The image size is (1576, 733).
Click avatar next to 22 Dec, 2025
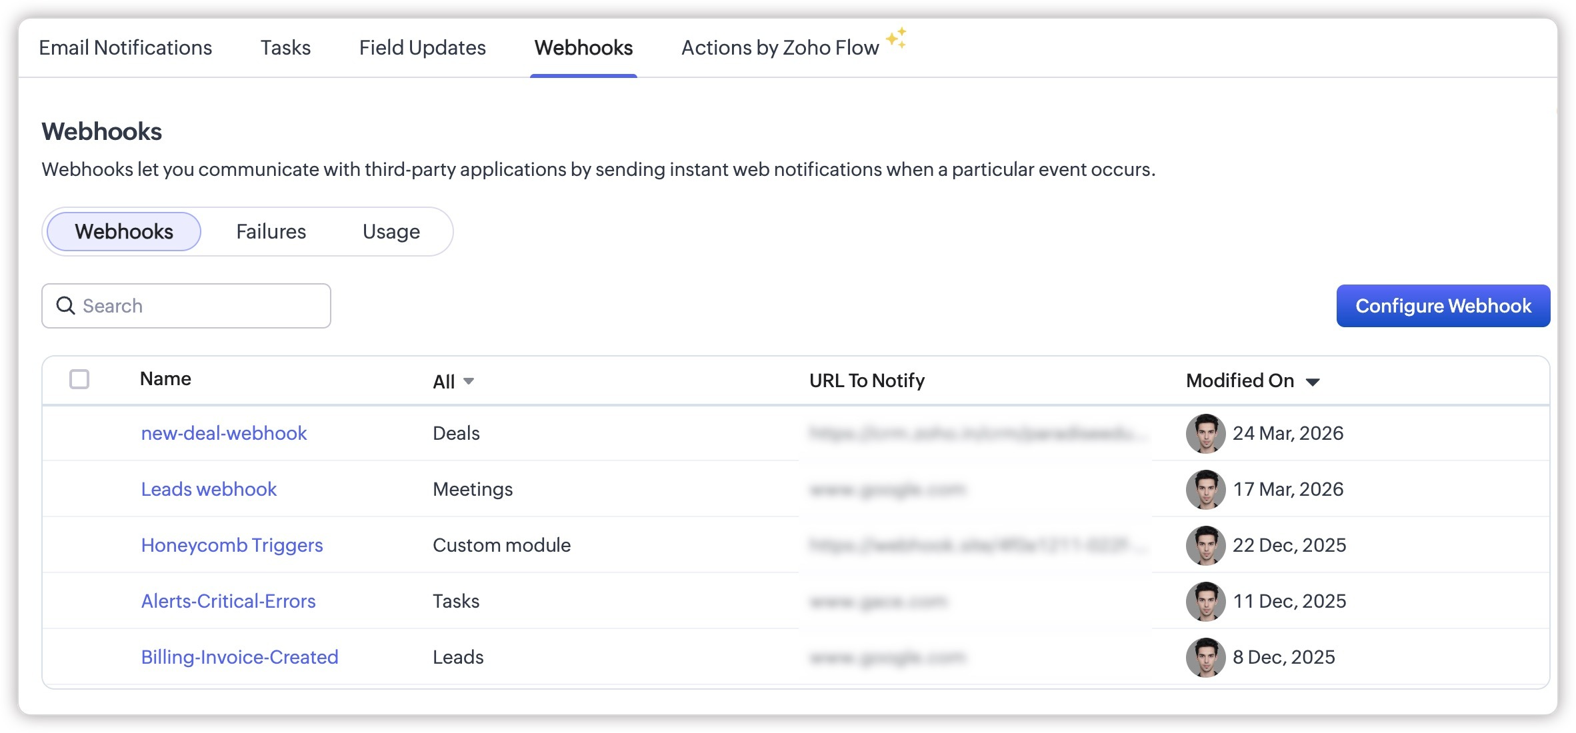point(1205,545)
